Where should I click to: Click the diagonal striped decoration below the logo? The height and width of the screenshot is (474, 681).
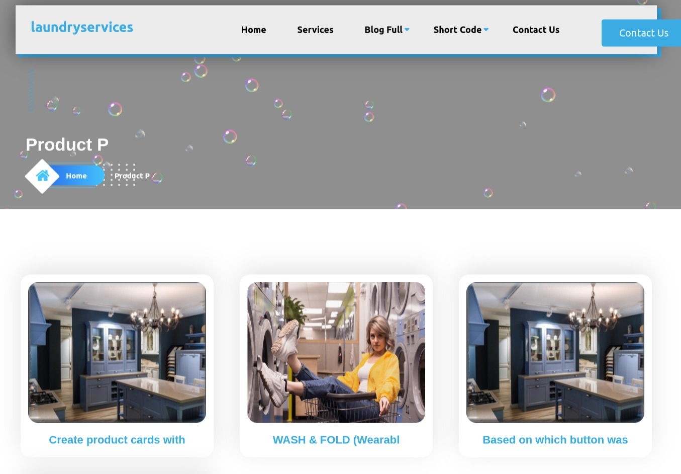pyautogui.click(x=31, y=91)
